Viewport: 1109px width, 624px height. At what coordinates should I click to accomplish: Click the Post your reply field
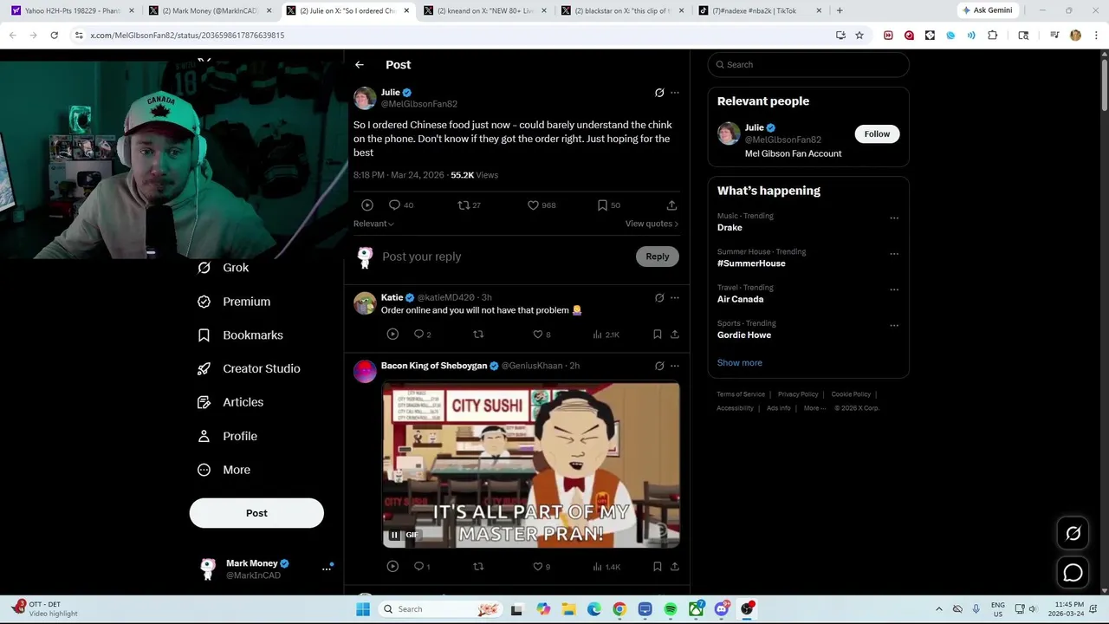(x=503, y=257)
